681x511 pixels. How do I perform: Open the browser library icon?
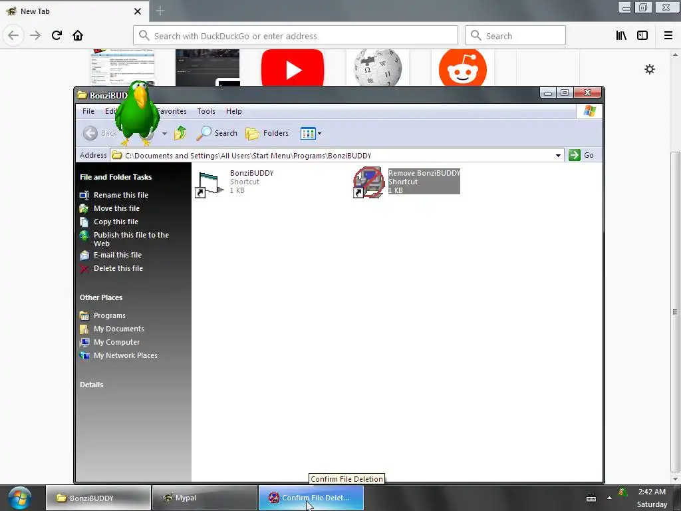pyautogui.click(x=621, y=36)
